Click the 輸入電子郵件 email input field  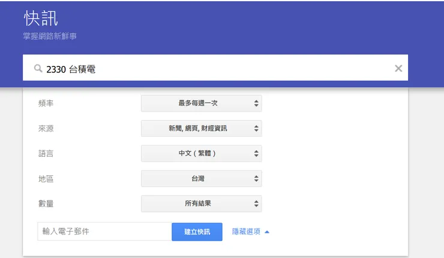[x=104, y=232]
